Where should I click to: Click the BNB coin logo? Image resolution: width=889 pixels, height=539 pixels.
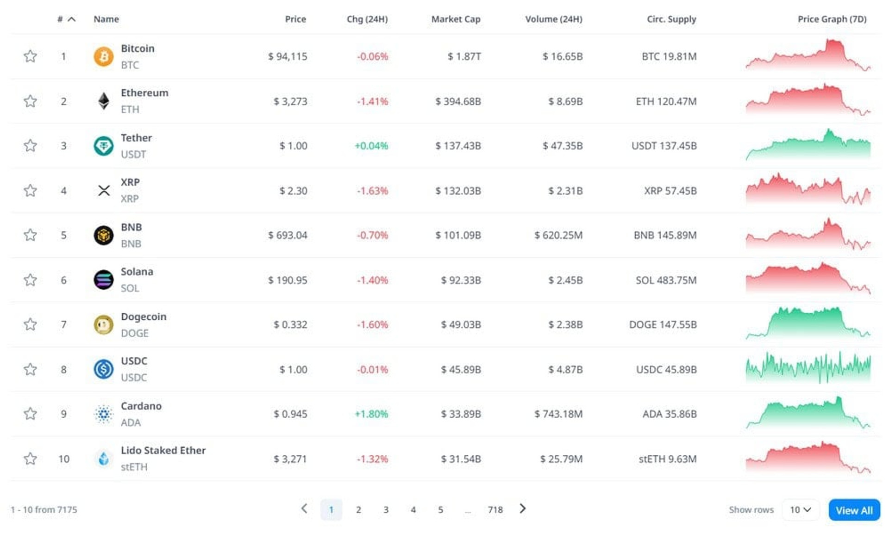point(103,235)
